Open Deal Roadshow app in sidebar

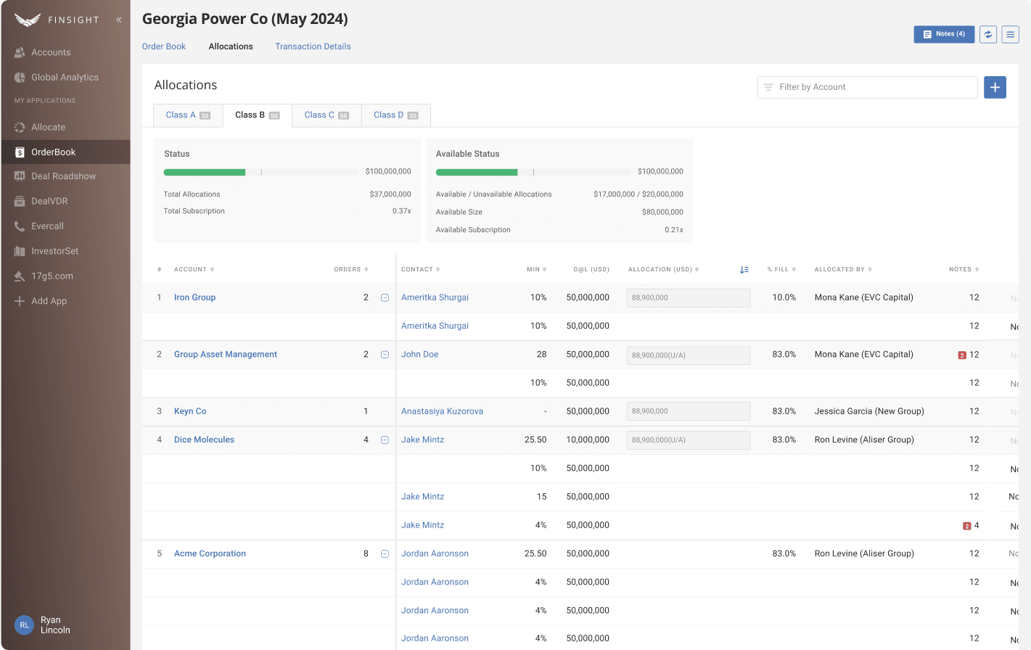click(63, 176)
